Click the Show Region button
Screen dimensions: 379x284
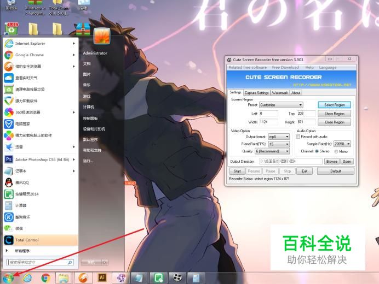click(335, 114)
